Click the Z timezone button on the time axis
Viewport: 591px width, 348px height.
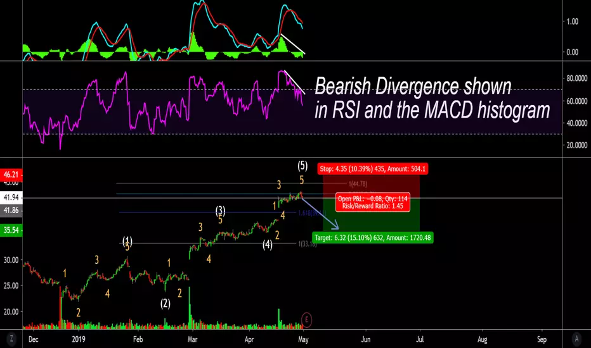11,339
